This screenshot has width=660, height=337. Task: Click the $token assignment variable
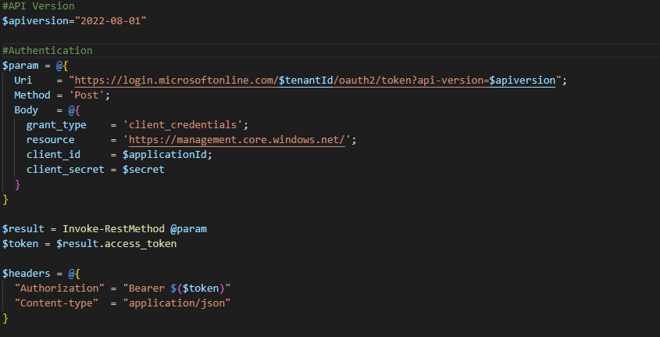tap(20, 243)
